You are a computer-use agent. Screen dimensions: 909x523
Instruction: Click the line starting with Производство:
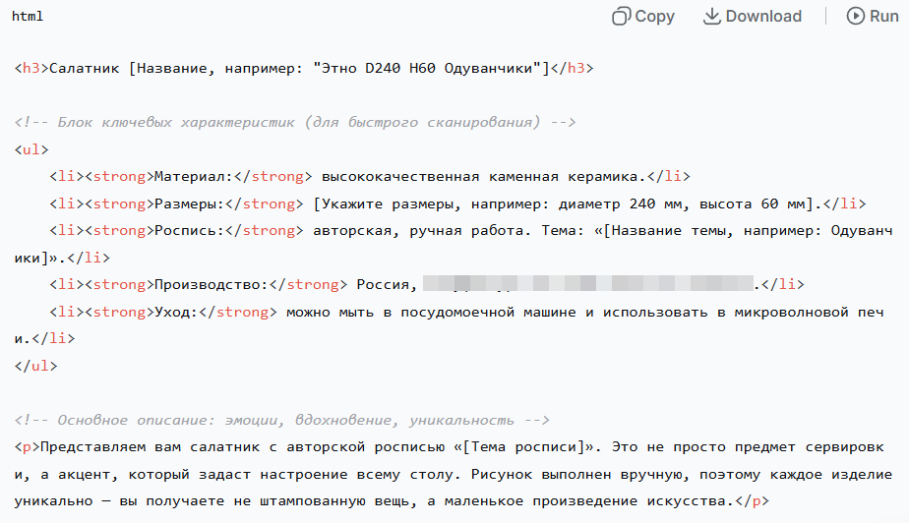(427, 284)
